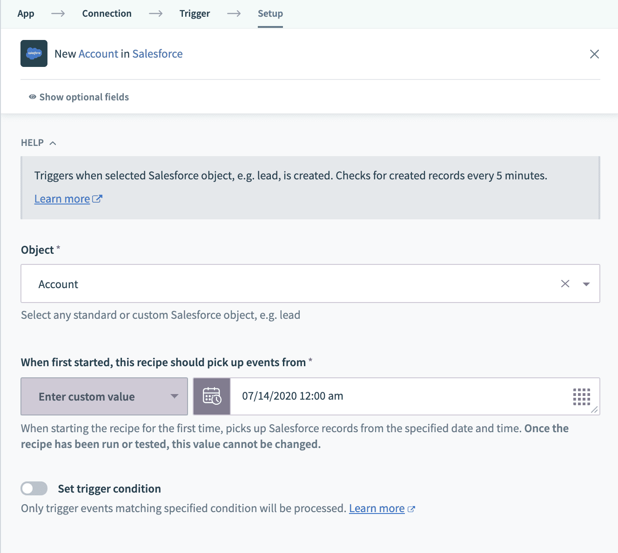This screenshot has height=553, width=618.
Task: Enable the Set trigger condition toggle
Action: 34,488
